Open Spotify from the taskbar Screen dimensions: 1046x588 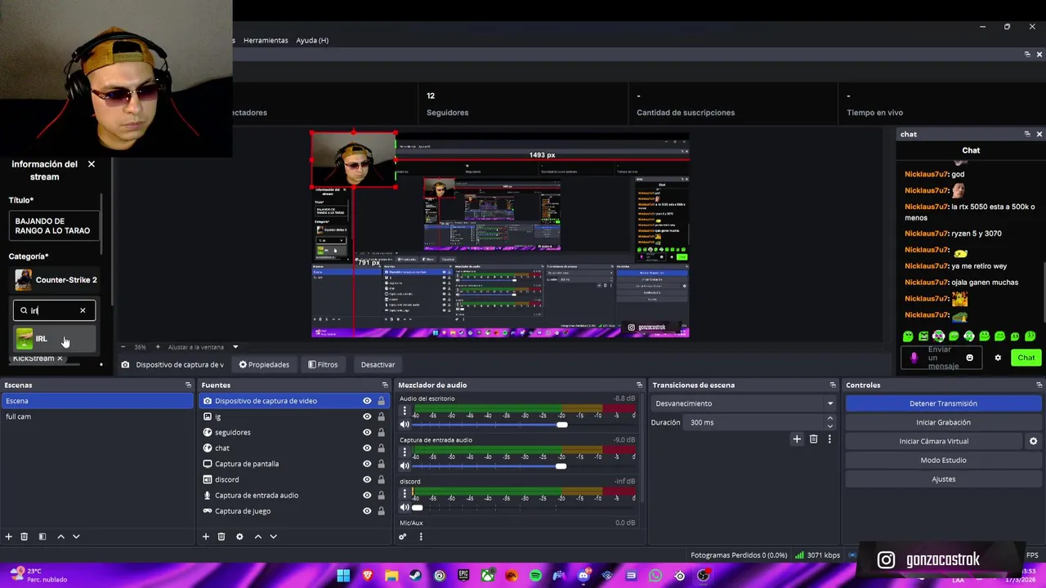click(x=535, y=576)
